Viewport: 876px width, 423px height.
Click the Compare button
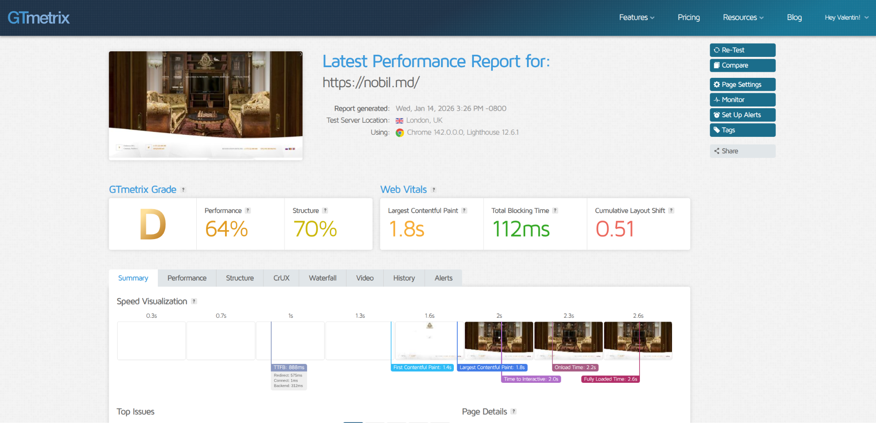[x=743, y=65]
